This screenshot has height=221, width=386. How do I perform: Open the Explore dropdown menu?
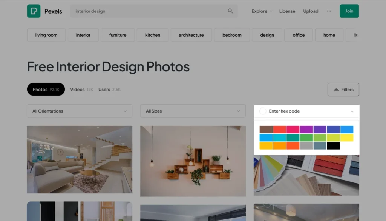[x=262, y=11]
